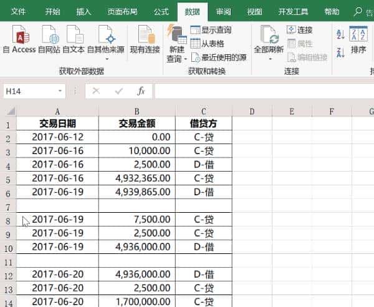Switch to the 页面布局 tab

122,11
